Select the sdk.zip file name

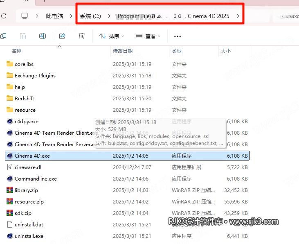coord(23,213)
